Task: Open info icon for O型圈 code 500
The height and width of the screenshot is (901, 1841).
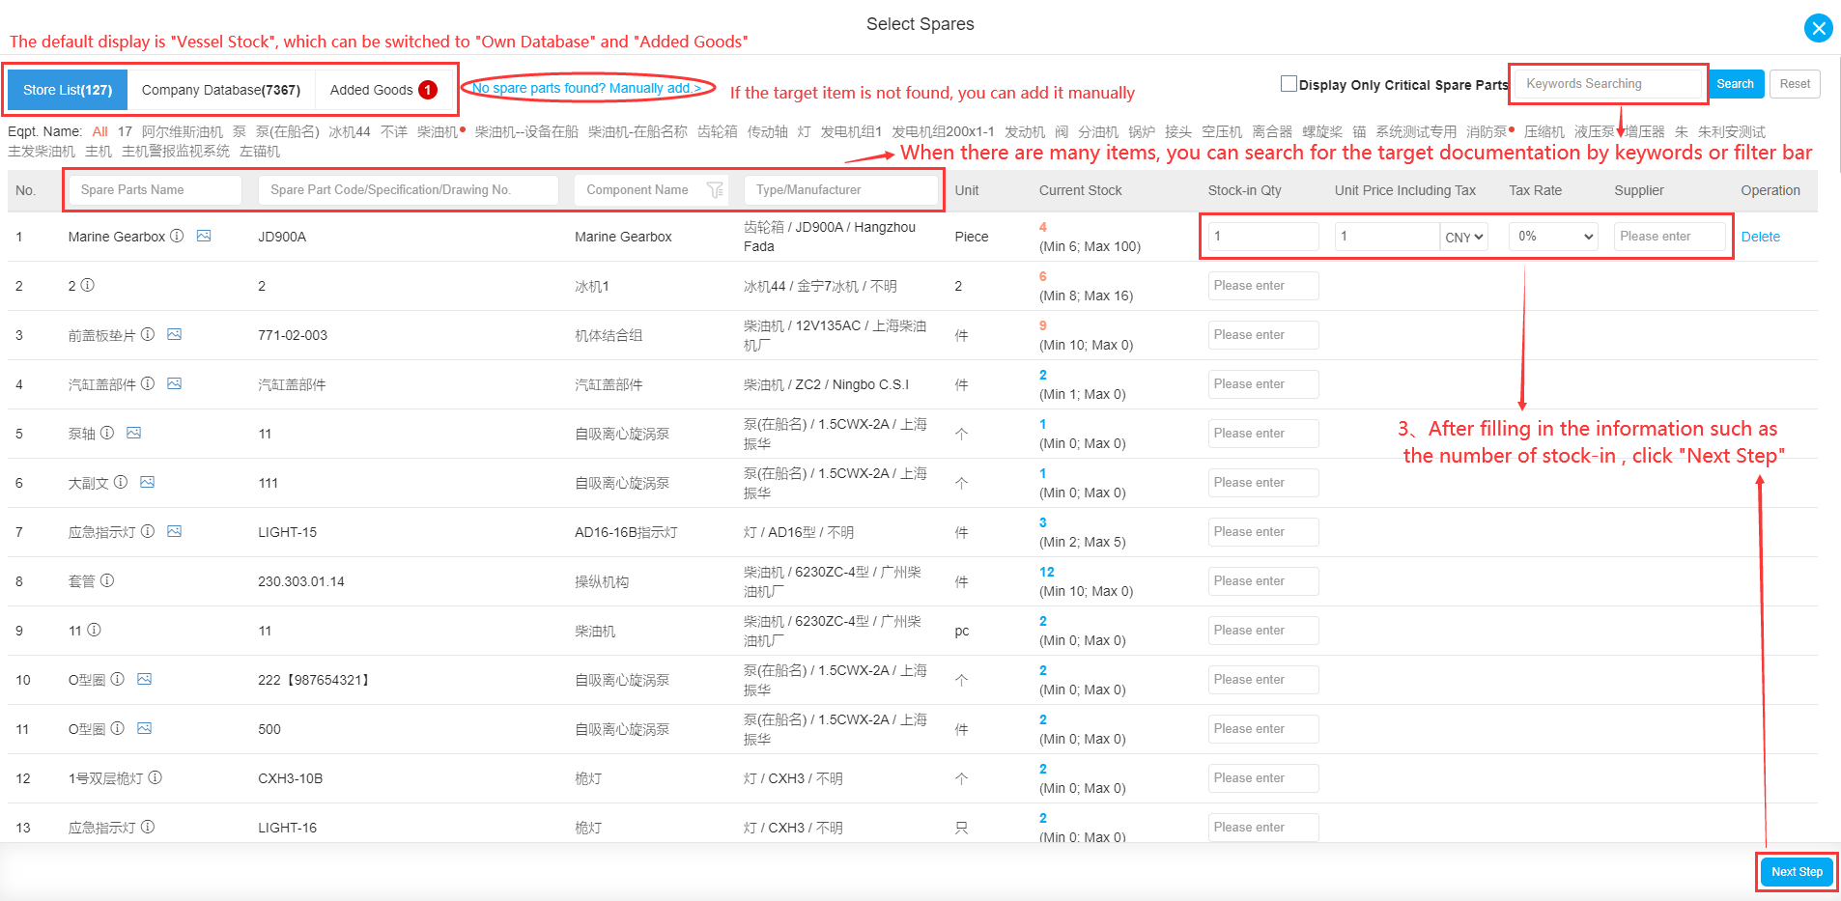Action: 117,728
